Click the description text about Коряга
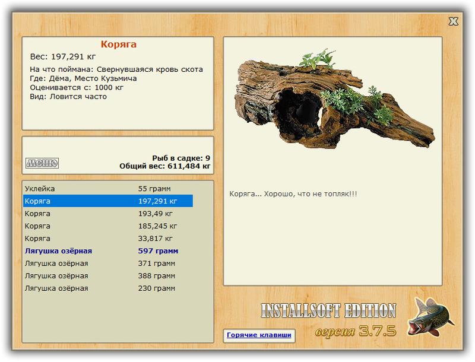This screenshot has height=362, width=475. click(293, 194)
